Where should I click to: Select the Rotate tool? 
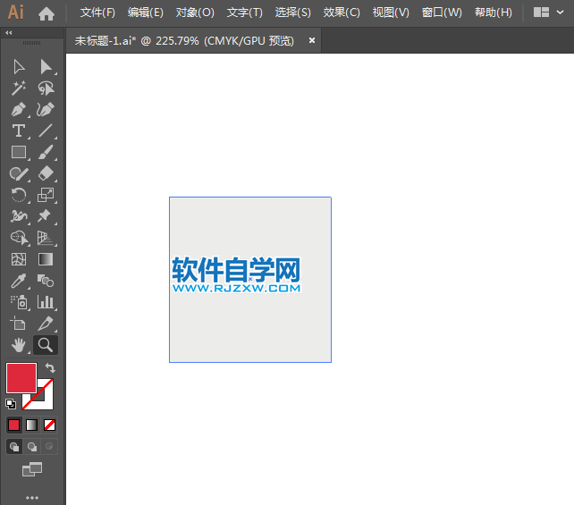(19, 195)
